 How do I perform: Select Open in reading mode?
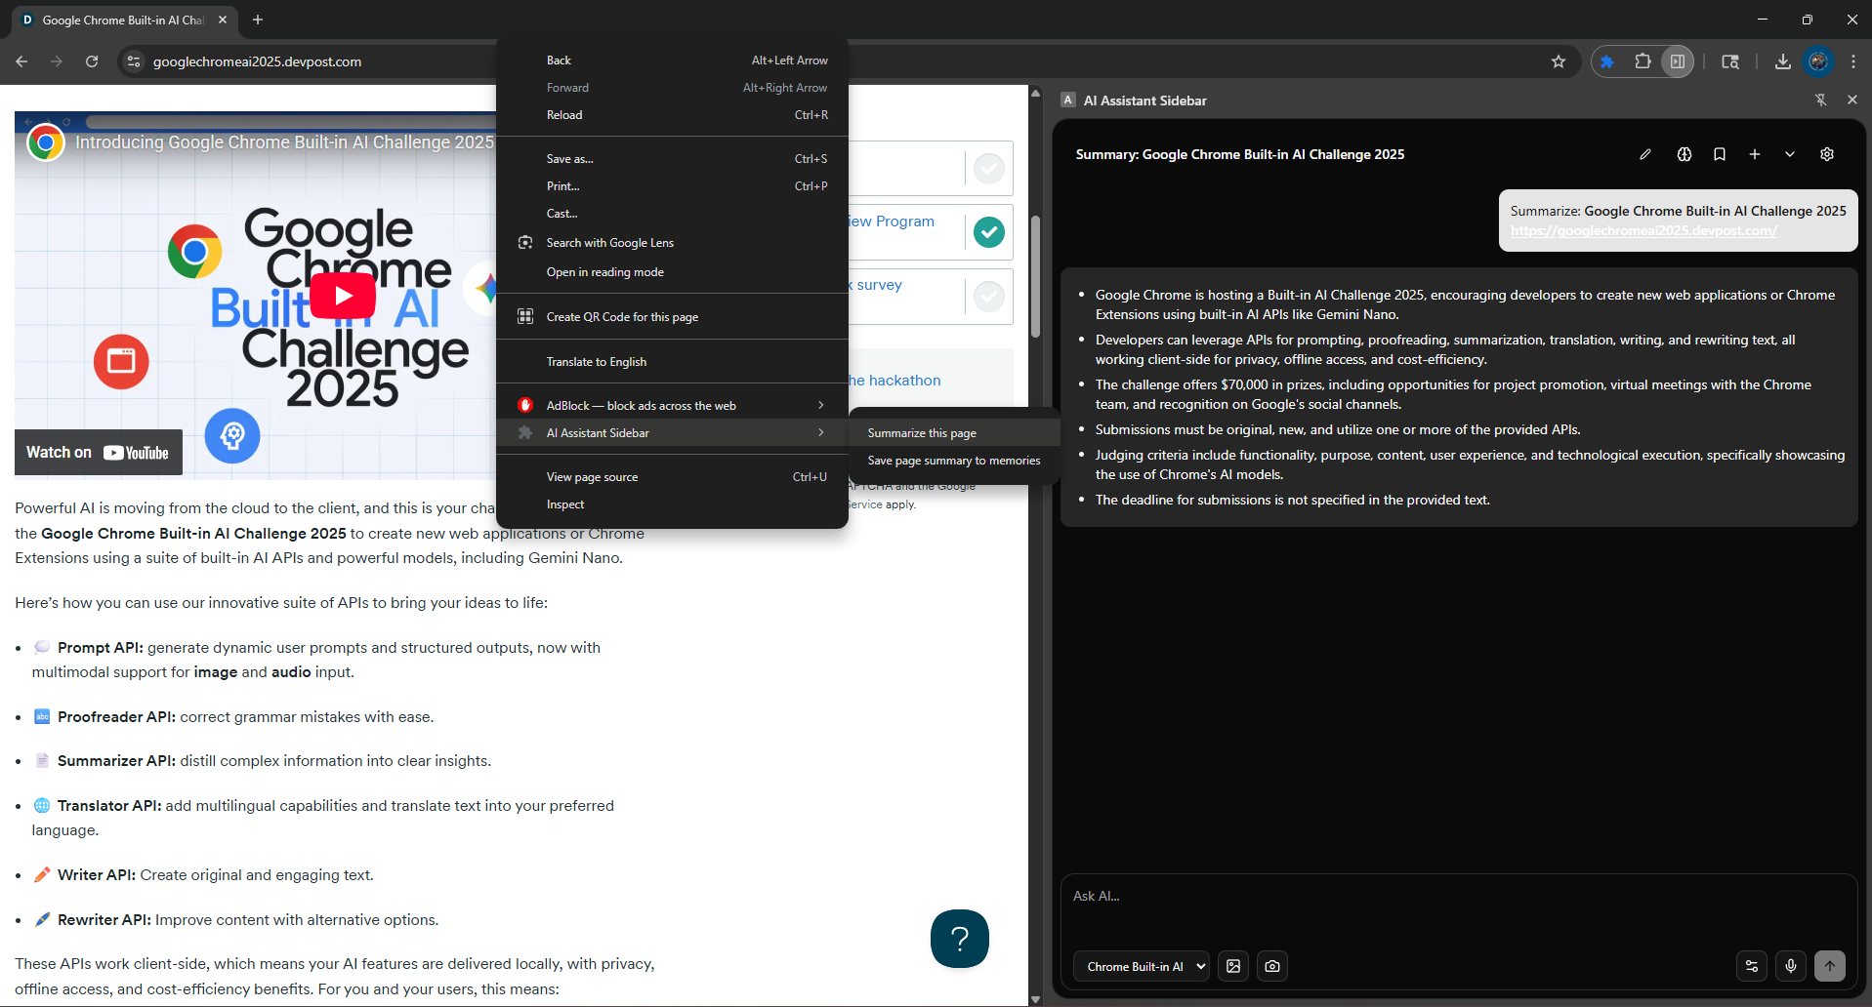(x=672, y=272)
